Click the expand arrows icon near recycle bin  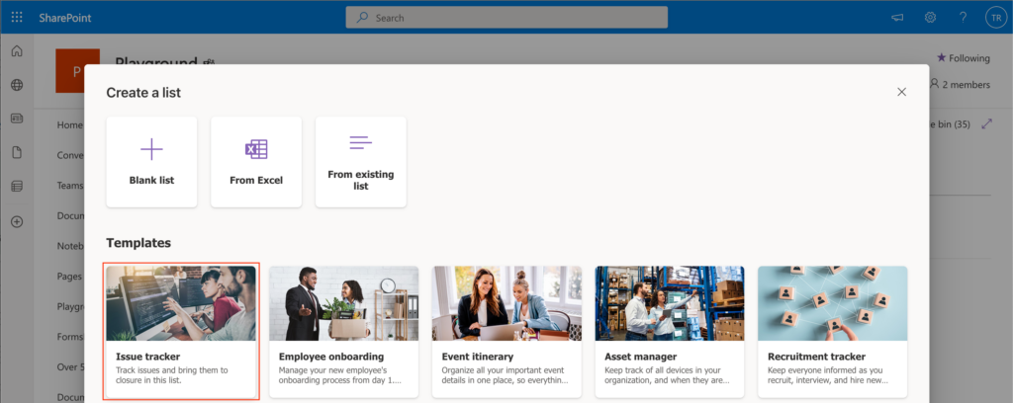pyautogui.click(x=986, y=123)
